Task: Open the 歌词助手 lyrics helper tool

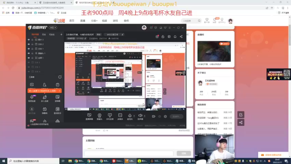Action: point(57,110)
